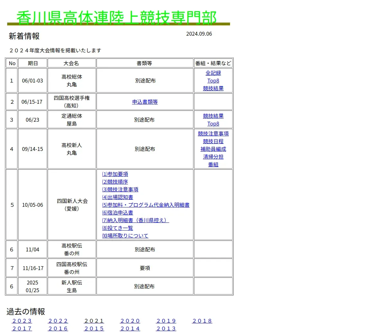Open (7)納入明細書（香川県控え） link
386x332 pixels.
pos(135,220)
